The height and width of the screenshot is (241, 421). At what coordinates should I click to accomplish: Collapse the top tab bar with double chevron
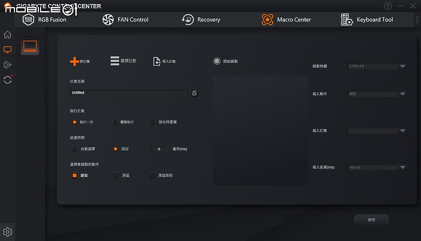click(417, 19)
